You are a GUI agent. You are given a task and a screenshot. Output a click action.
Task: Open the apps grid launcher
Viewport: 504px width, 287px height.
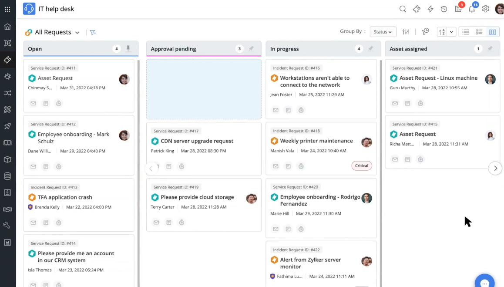7,9
